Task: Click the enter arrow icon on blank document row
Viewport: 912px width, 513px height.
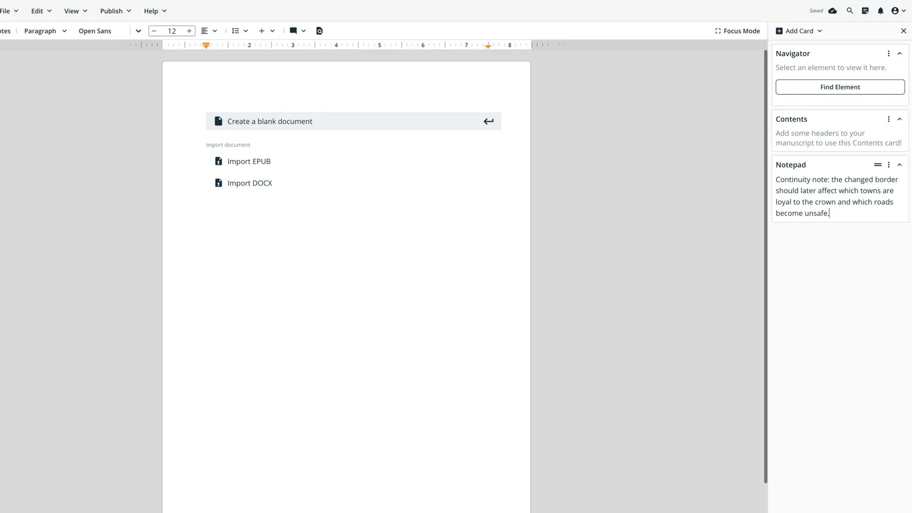Action: (488, 121)
